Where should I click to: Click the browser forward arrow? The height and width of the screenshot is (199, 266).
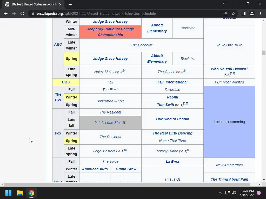[x=14, y=13]
